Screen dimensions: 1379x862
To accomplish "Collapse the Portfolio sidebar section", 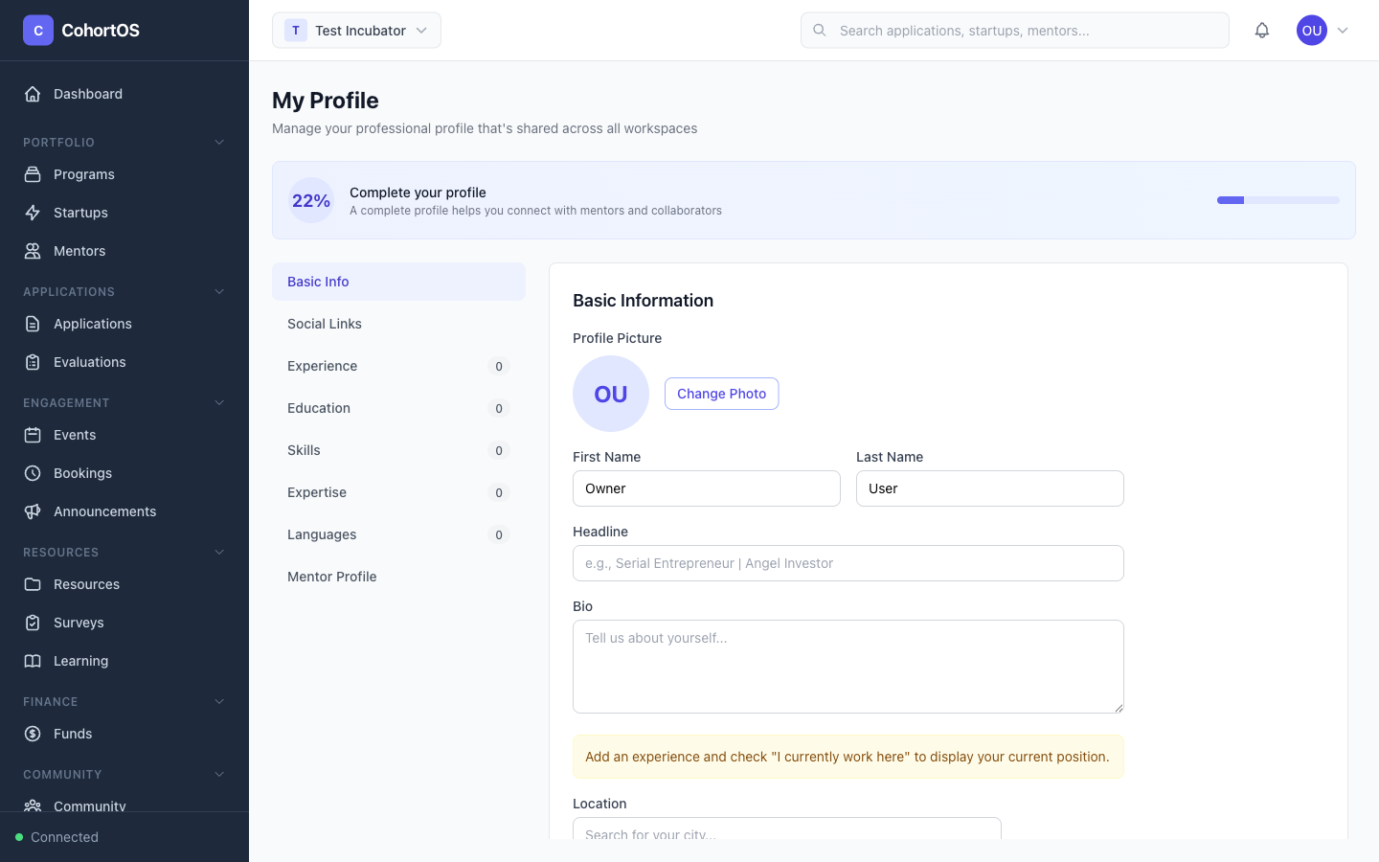I will click(219, 142).
